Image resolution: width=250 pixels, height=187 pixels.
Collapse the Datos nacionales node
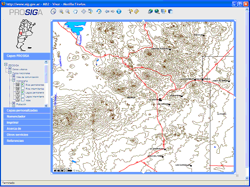coord(10,72)
